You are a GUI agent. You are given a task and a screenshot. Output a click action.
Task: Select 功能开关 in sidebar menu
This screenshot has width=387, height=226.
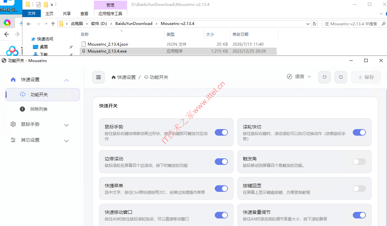(43, 95)
